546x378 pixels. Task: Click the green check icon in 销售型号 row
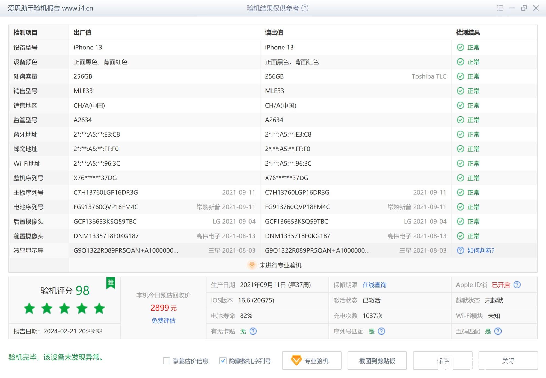(x=460, y=91)
